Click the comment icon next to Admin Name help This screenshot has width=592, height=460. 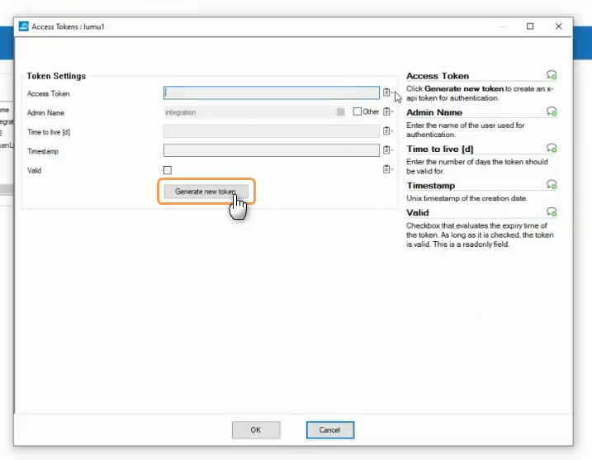(552, 111)
